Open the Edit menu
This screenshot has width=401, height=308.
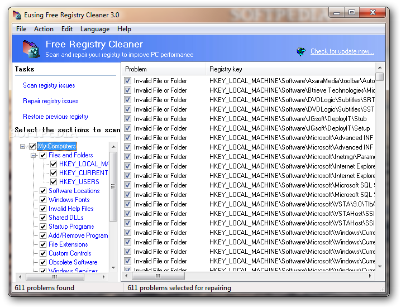67,29
